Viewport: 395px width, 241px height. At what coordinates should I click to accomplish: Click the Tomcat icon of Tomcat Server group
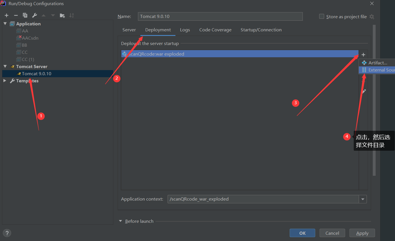(x=12, y=67)
